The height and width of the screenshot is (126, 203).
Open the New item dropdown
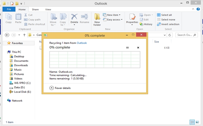coord(112,15)
